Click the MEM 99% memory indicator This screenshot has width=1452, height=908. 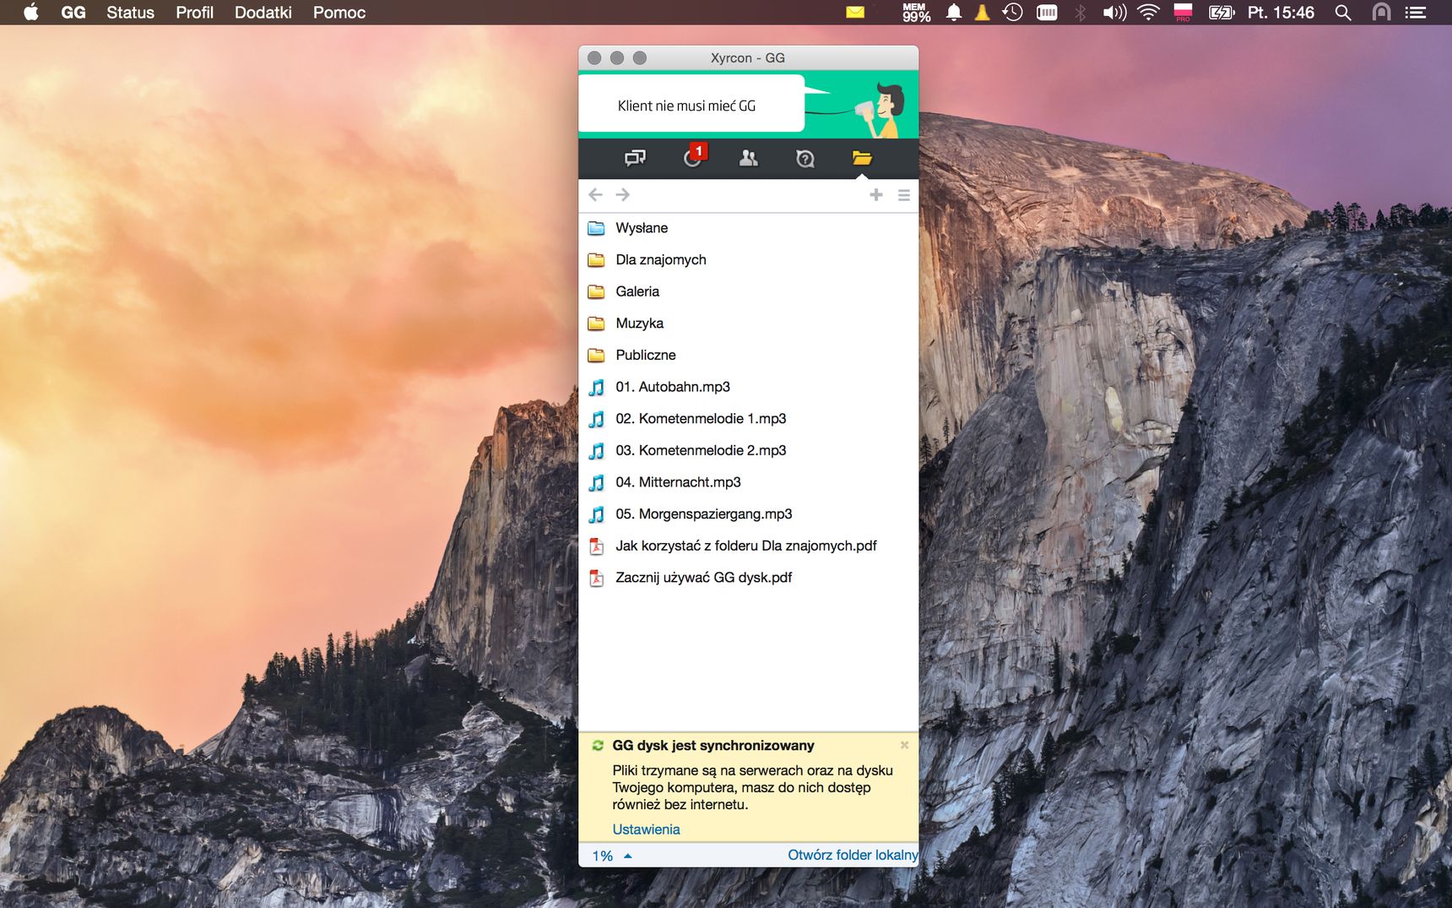[916, 12]
